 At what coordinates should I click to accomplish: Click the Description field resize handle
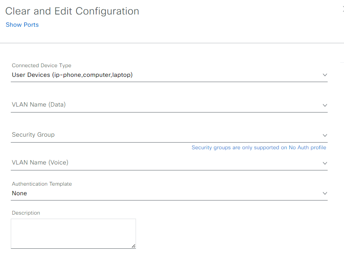(x=133, y=245)
